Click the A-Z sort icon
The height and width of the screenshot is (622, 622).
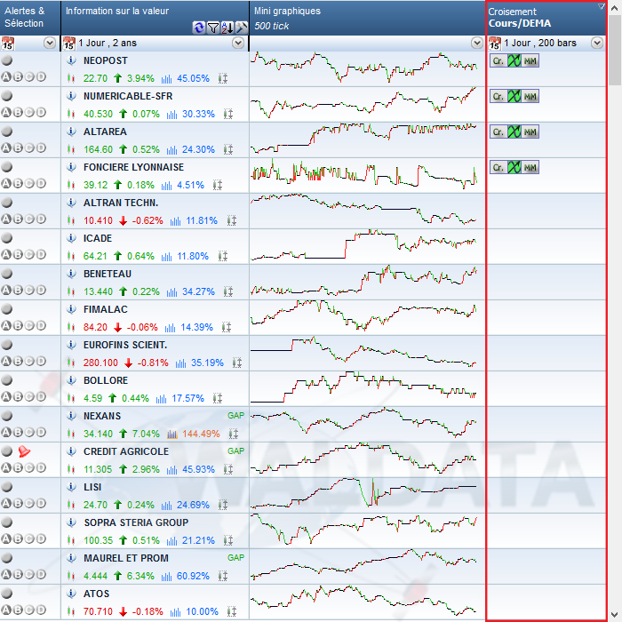[x=227, y=28]
